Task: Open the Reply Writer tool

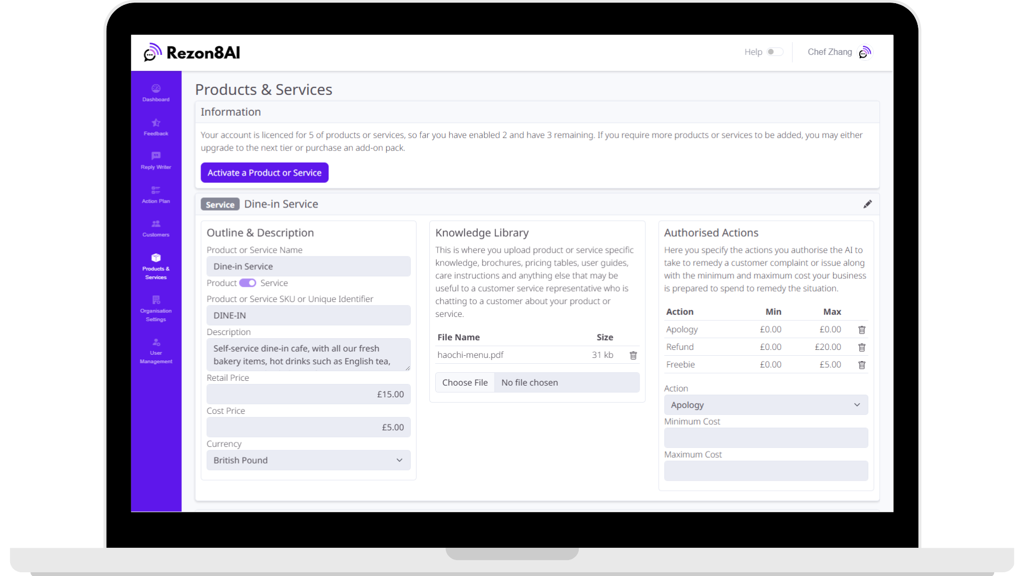Action: point(155,161)
